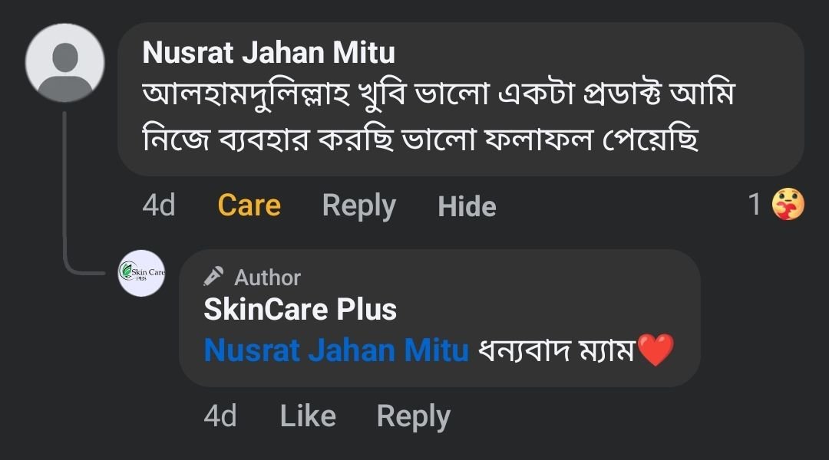Open Nusrat Jahan Mitu's default profile picture
Viewport: 829px width, 460px height.
(65, 62)
